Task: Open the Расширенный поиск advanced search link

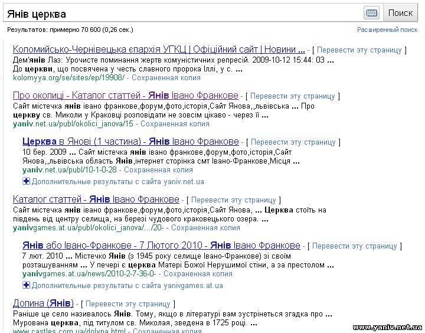Action: pyautogui.click(x=387, y=30)
